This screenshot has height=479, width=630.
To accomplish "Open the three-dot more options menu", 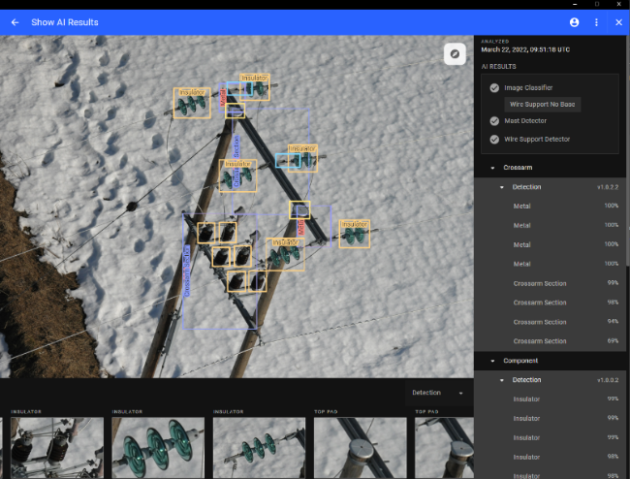I will click(x=596, y=22).
